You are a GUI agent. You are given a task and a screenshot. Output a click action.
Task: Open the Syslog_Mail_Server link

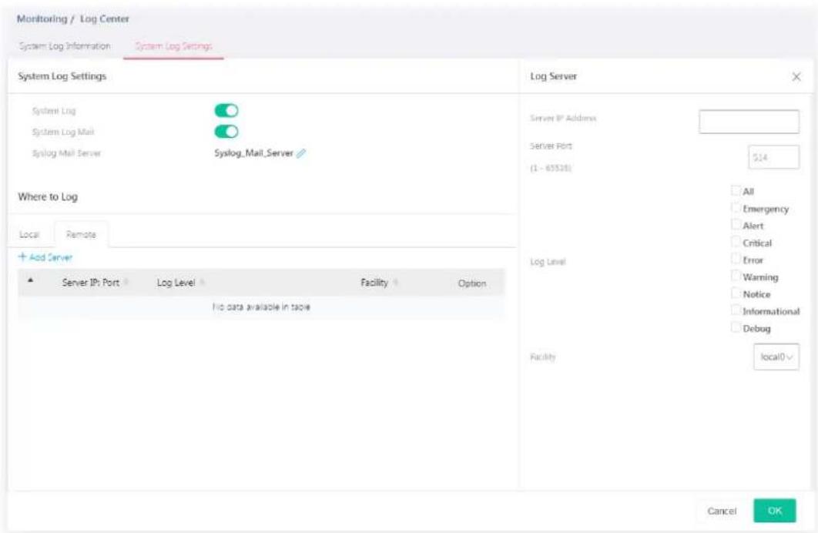point(253,153)
